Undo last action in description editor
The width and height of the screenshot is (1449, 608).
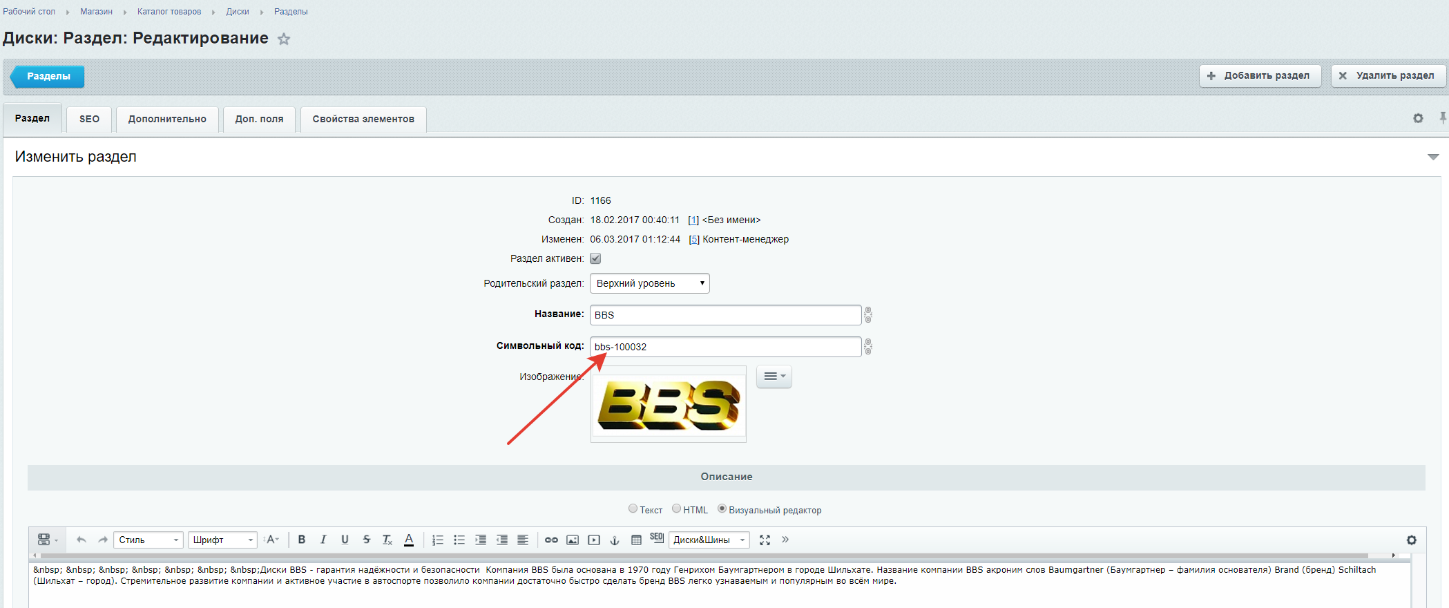coord(81,540)
